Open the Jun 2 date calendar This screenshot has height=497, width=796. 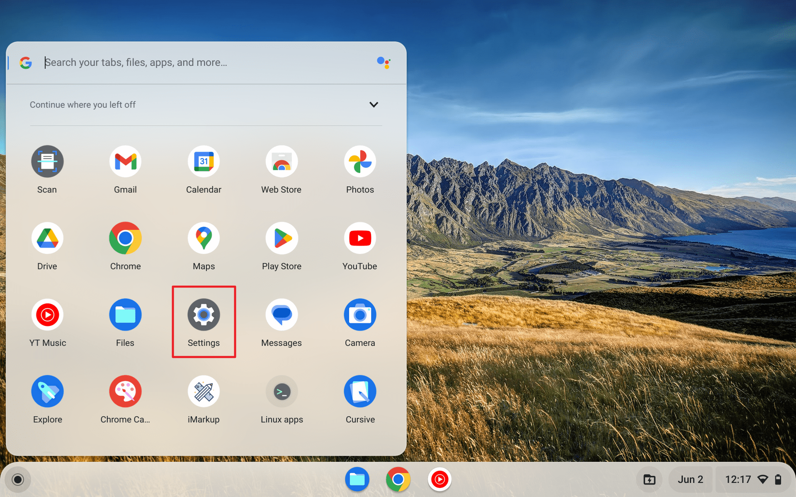point(690,480)
